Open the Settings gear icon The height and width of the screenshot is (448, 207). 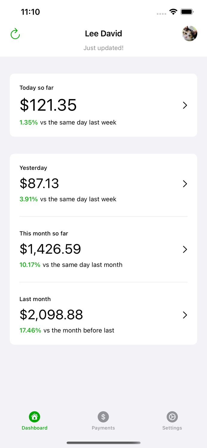tap(172, 417)
